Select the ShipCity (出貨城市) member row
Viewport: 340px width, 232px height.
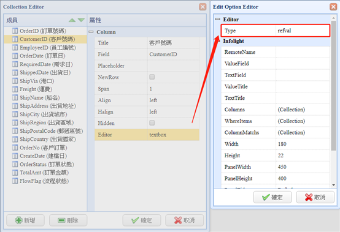[45, 114]
